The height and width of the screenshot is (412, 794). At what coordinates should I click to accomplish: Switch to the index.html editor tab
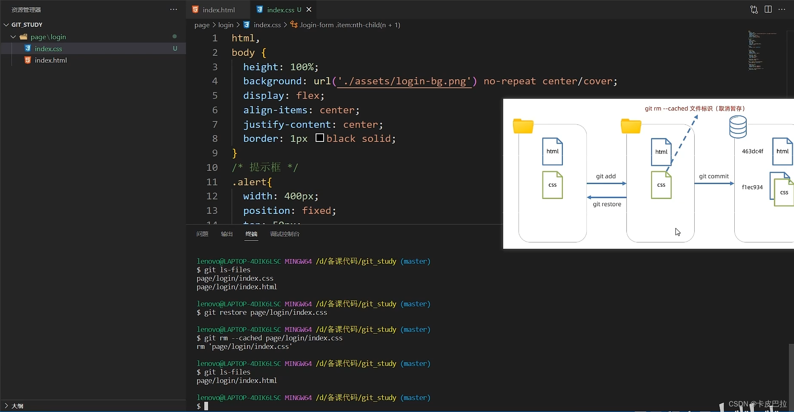tap(218, 9)
